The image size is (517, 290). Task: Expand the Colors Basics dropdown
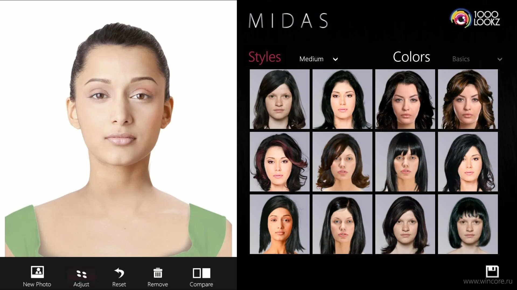pyautogui.click(x=499, y=59)
